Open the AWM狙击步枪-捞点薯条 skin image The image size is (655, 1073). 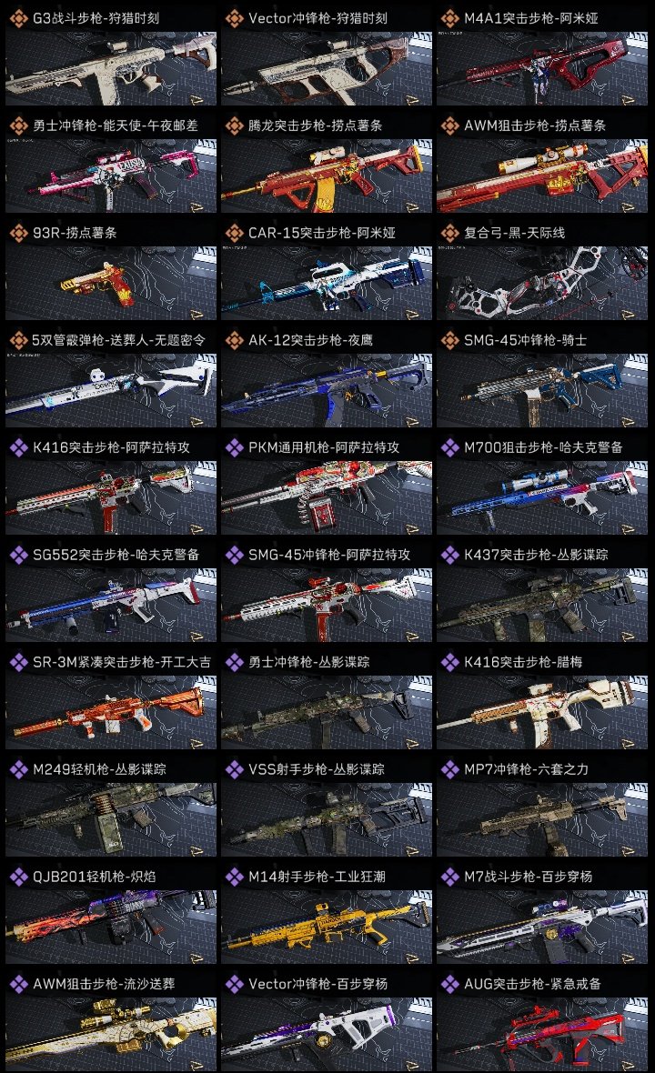(x=542, y=175)
